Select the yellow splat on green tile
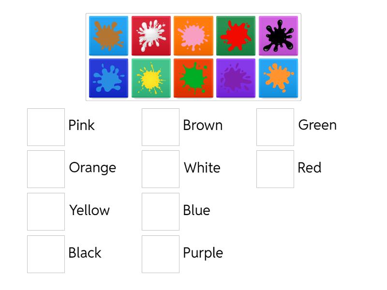Image resolution: width=387 pixels, height=290 pixels. pos(151,78)
